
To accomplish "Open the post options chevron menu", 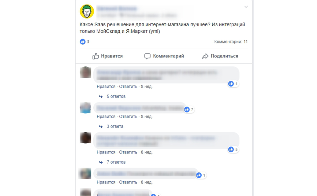I will point(246,7).
